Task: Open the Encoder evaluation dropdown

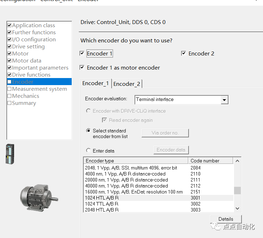Action: (x=224, y=100)
